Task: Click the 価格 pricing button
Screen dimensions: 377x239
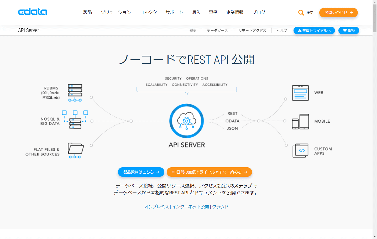Action: tap(349, 30)
